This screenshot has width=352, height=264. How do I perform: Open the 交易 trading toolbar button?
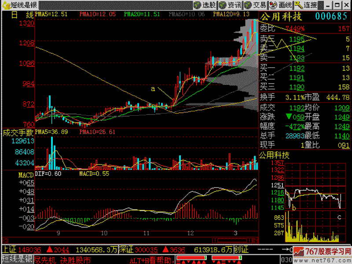click(x=255, y=5)
